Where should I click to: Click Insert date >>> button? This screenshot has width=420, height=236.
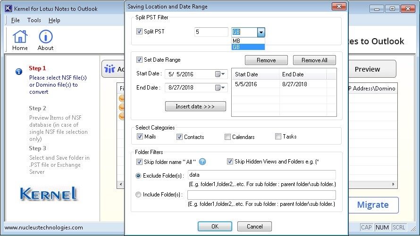pos(195,106)
